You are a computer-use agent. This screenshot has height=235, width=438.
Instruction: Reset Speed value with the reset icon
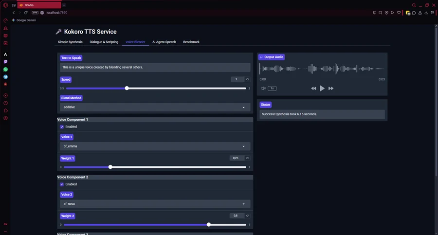coord(247,79)
